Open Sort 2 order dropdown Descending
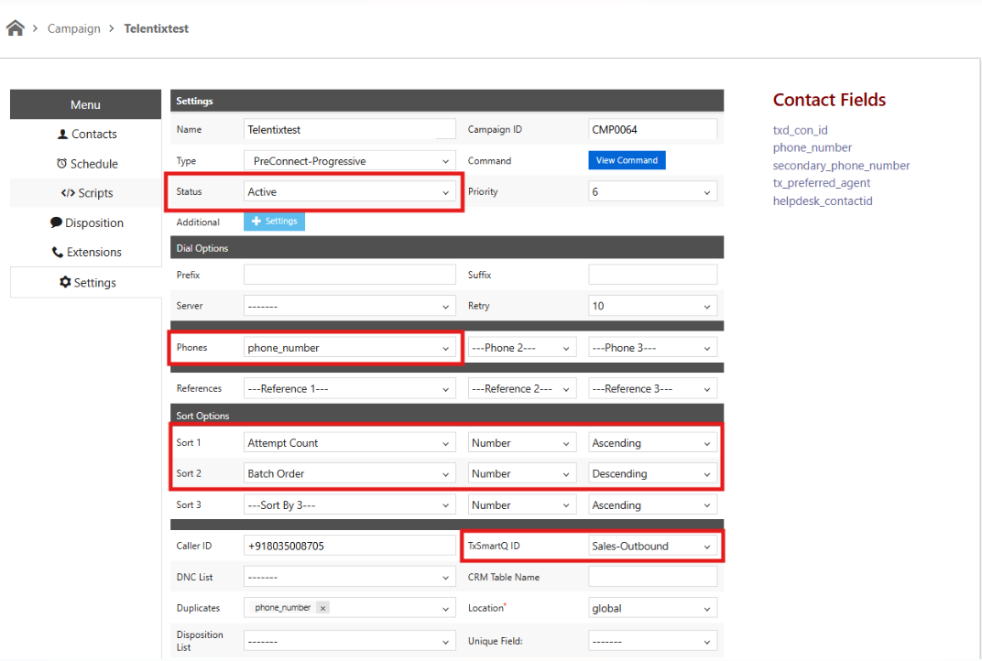 pyautogui.click(x=652, y=474)
